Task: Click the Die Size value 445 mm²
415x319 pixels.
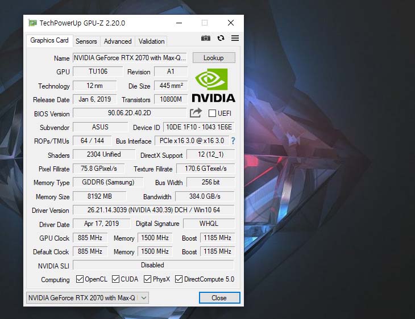Action: pos(171,86)
